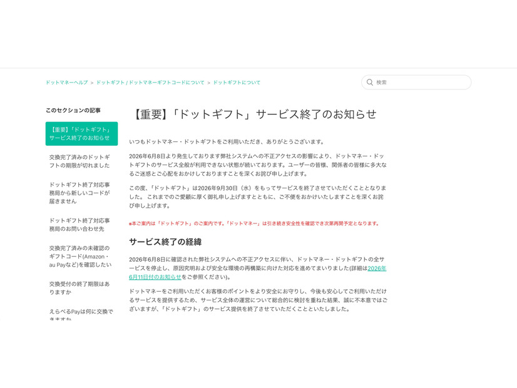Click the magnifier icon in search box
This screenshot has width=517, height=388.
coord(370,83)
